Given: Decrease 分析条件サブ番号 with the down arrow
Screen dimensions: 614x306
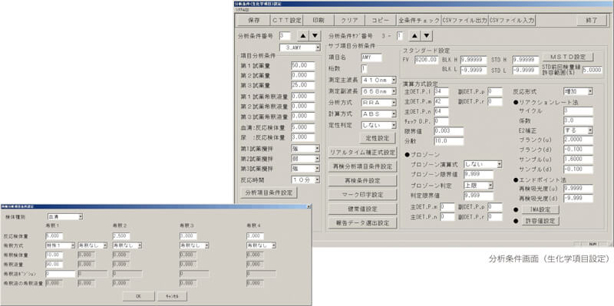Looking at the screenshot, I should [x=427, y=36].
